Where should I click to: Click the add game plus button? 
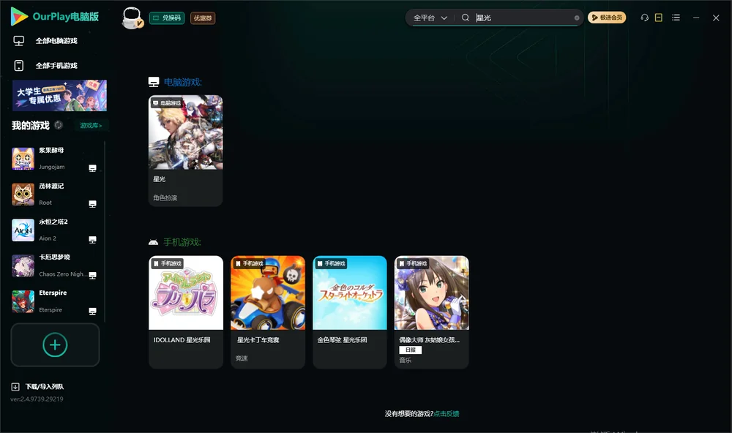[55, 344]
